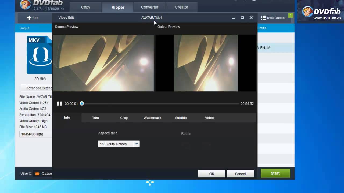Click the playback position slider handle
Image resolution: width=344 pixels, height=193 pixels.
click(82, 103)
